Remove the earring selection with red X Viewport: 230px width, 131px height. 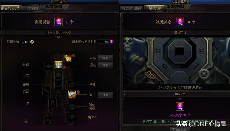pos(74,56)
